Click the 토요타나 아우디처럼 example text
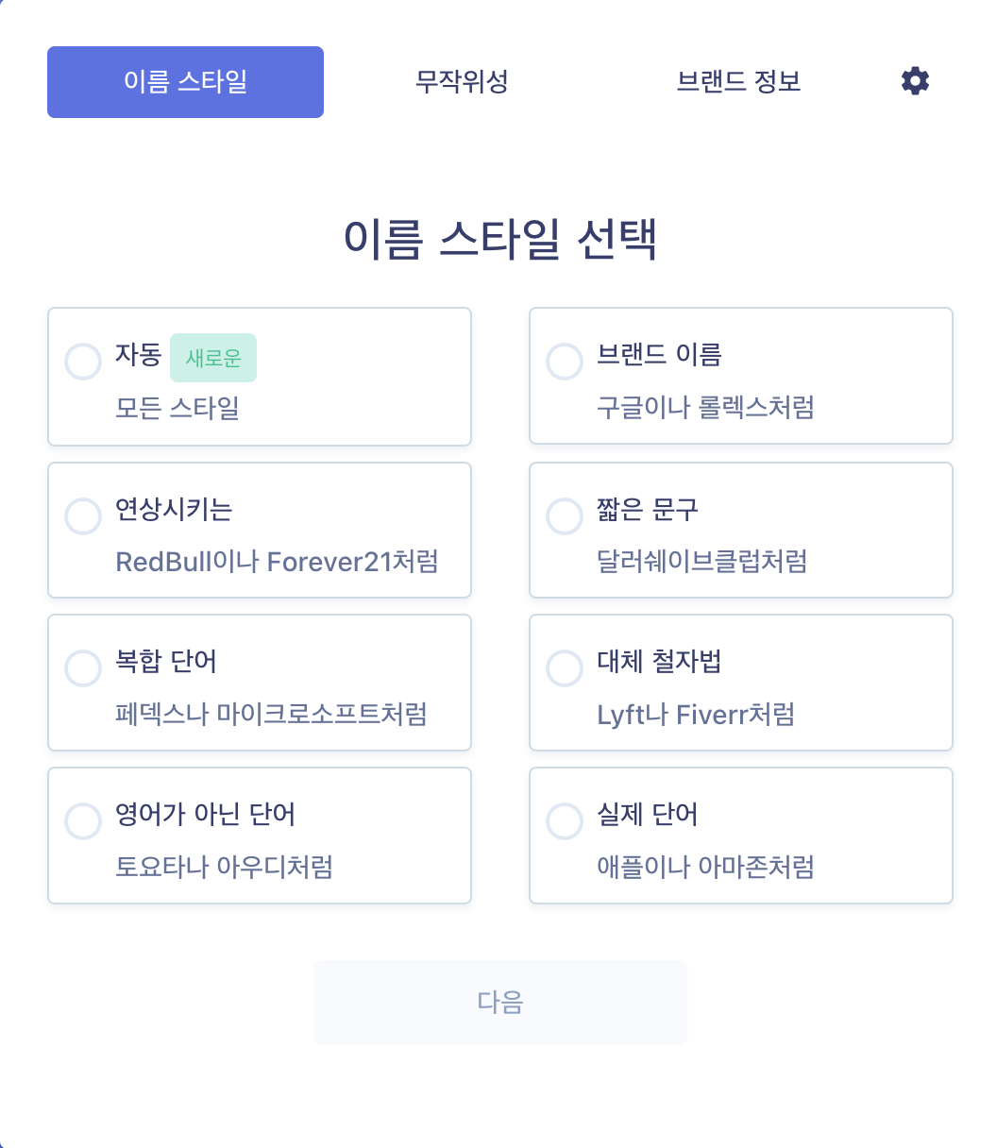997x1148 pixels. [224, 867]
